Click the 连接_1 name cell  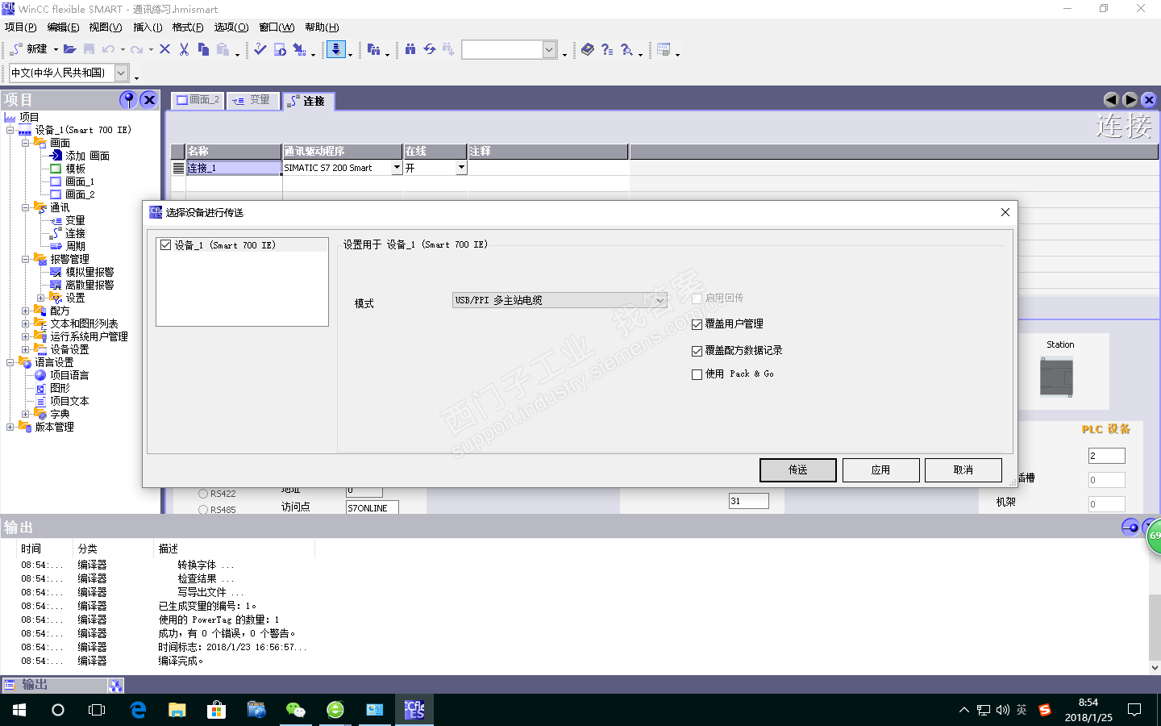tap(234, 168)
